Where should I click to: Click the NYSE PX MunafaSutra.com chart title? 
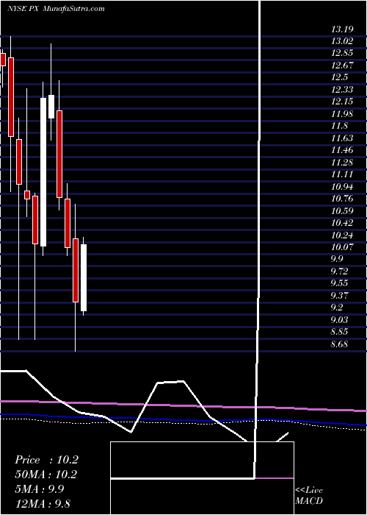(56, 9)
